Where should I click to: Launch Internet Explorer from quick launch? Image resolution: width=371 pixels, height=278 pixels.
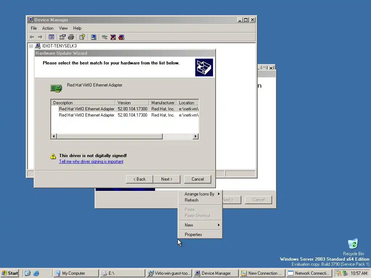pos(36,273)
